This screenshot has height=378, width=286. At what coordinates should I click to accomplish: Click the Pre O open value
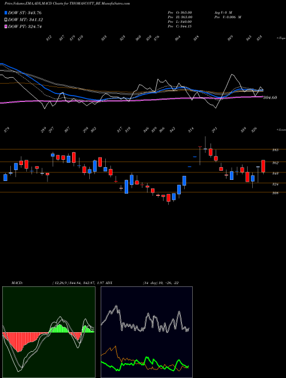pyautogui.click(x=180, y=13)
